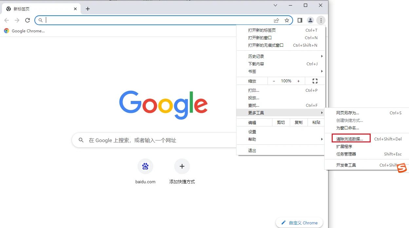This screenshot has height=228, width=409.
Task: Click 剪切 in edit row
Action: (x=281, y=122)
